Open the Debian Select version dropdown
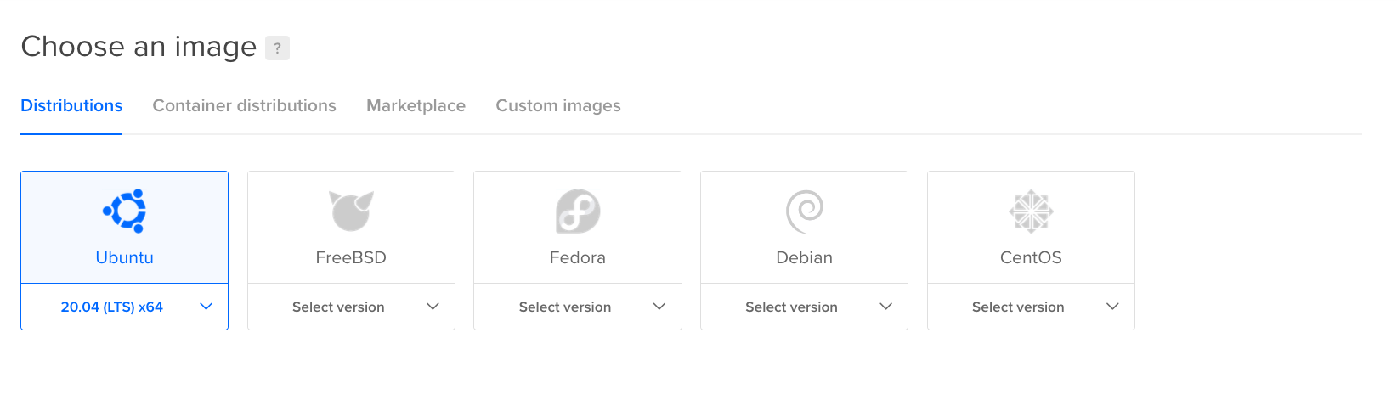Screen dimensions: 1397x406 (x=804, y=307)
